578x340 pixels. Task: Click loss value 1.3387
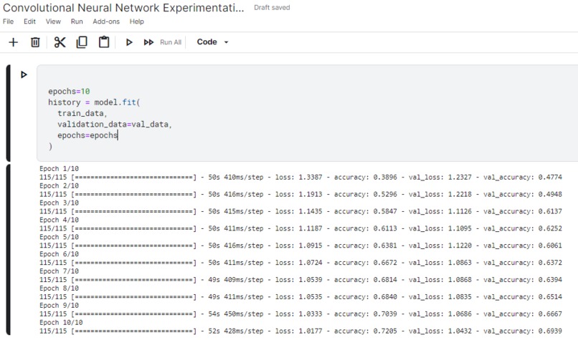311,178
